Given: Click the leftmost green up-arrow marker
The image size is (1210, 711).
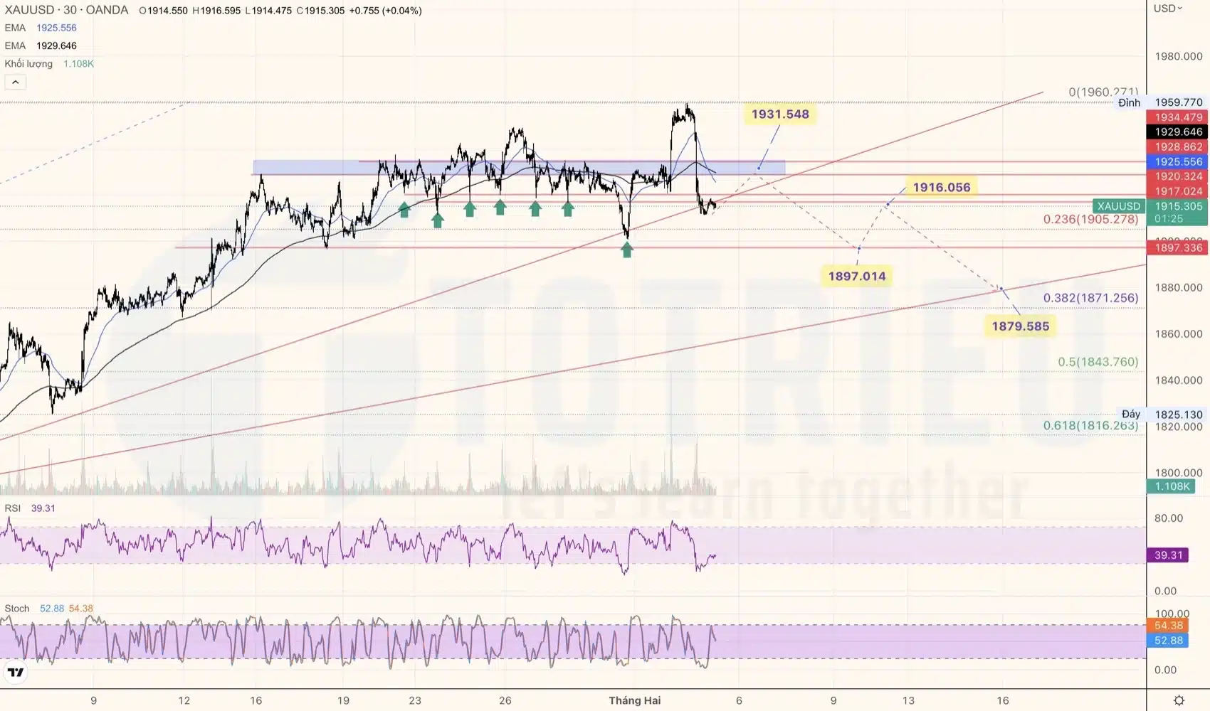Looking at the screenshot, I should 404,209.
